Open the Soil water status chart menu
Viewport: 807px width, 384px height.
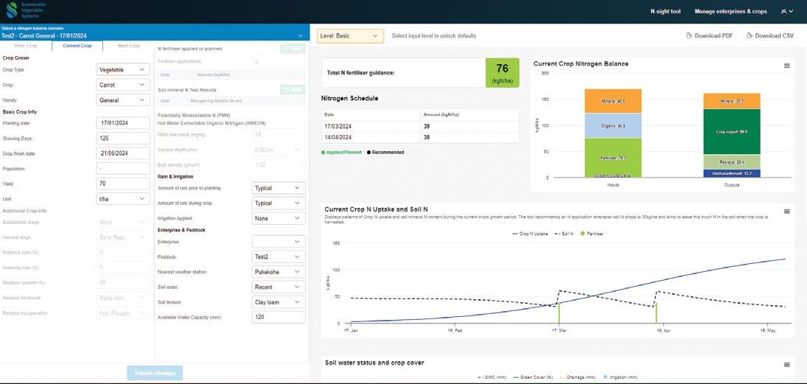point(786,364)
